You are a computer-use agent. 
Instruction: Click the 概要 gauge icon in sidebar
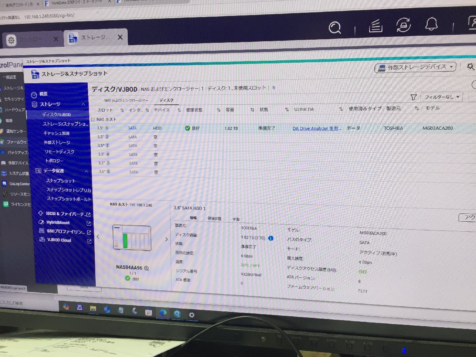click(34, 94)
